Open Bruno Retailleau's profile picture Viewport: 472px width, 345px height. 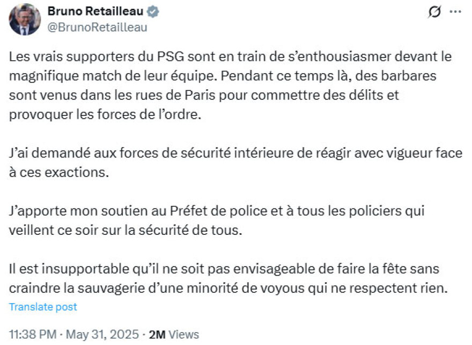point(25,19)
